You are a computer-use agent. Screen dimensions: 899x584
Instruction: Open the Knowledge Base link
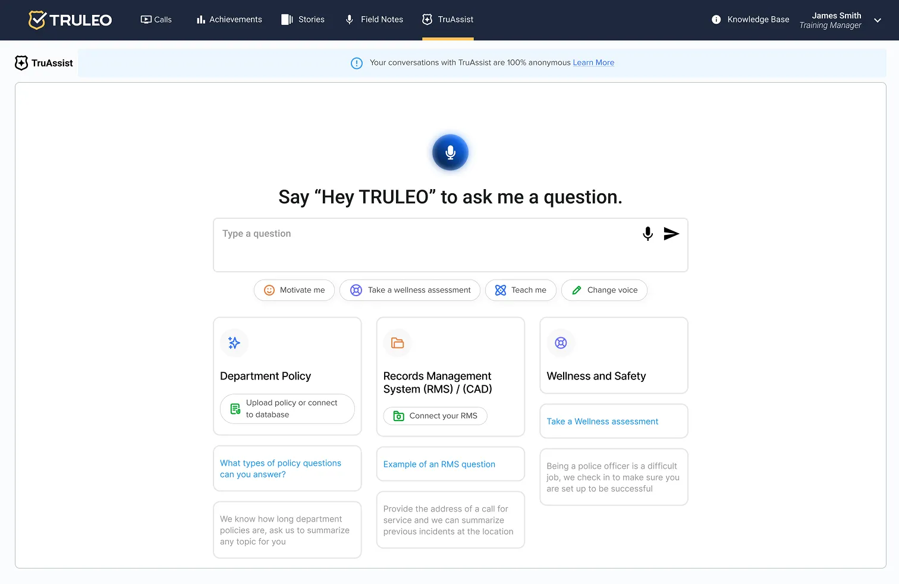(x=758, y=20)
